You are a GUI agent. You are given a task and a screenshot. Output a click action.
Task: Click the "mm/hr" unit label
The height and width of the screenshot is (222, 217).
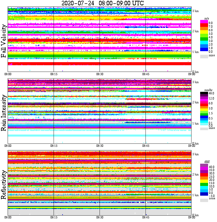tap(208, 90)
